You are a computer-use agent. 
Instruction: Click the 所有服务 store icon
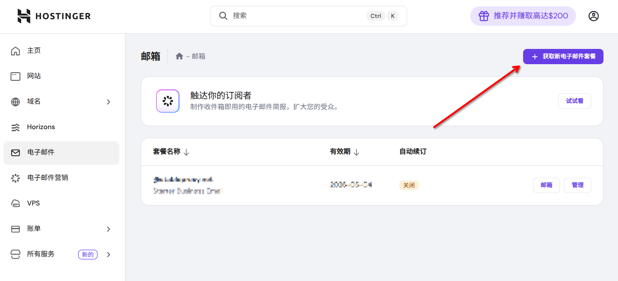click(15, 254)
